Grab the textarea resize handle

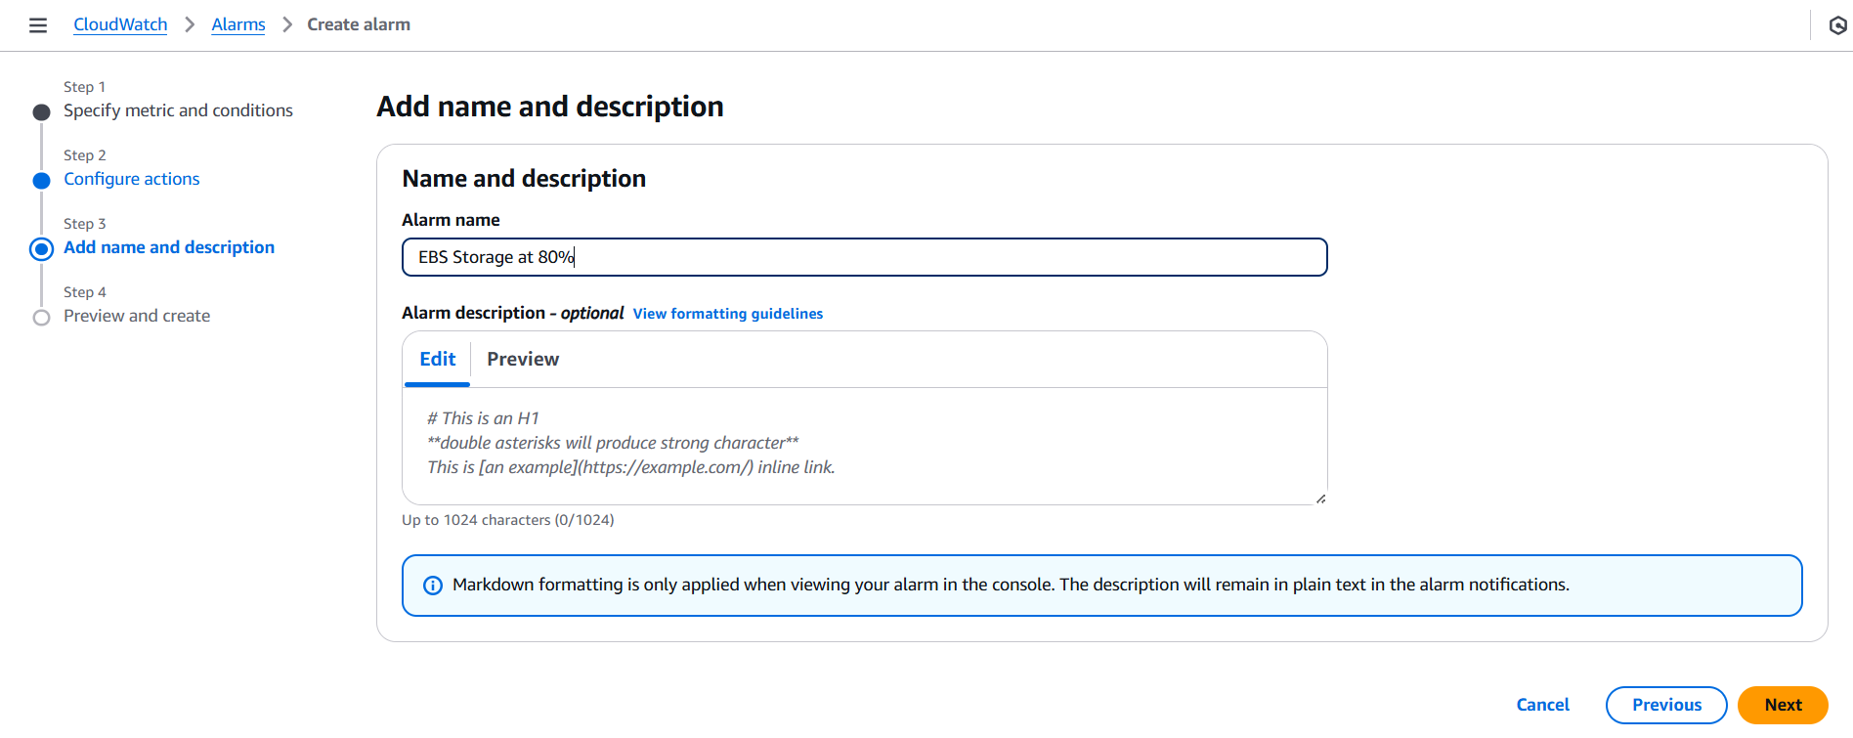pos(1320,499)
